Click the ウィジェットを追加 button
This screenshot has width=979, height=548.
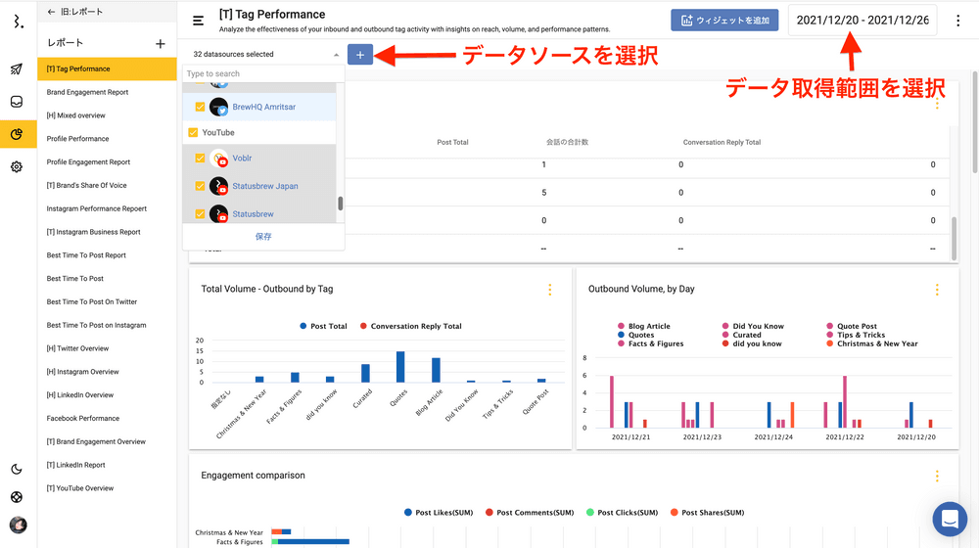[723, 21]
